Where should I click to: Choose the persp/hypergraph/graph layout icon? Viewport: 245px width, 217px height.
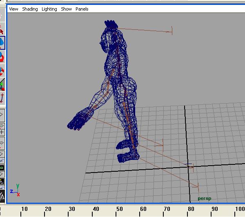(x=2, y=184)
